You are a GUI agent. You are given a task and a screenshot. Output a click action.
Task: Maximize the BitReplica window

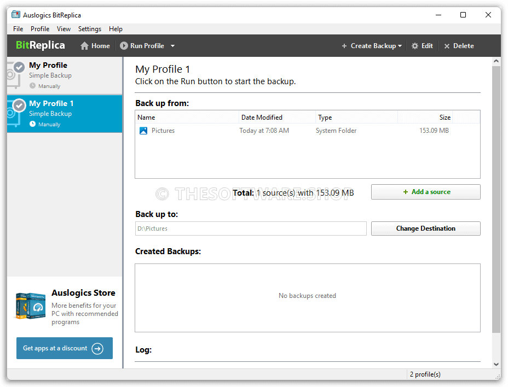(x=463, y=15)
